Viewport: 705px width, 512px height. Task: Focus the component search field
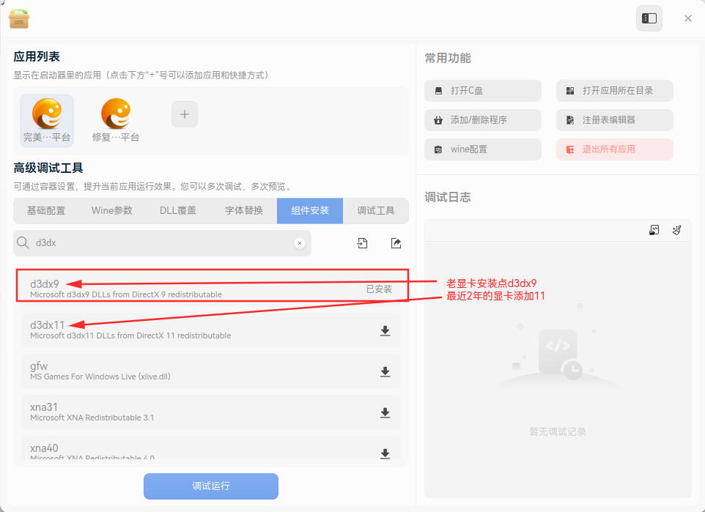tap(162, 243)
